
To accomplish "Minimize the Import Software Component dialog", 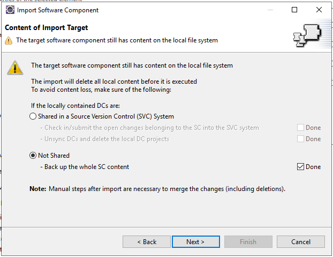I will 270,10.
